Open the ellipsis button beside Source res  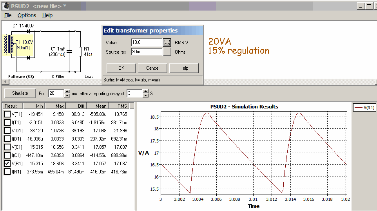click(167, 52)
